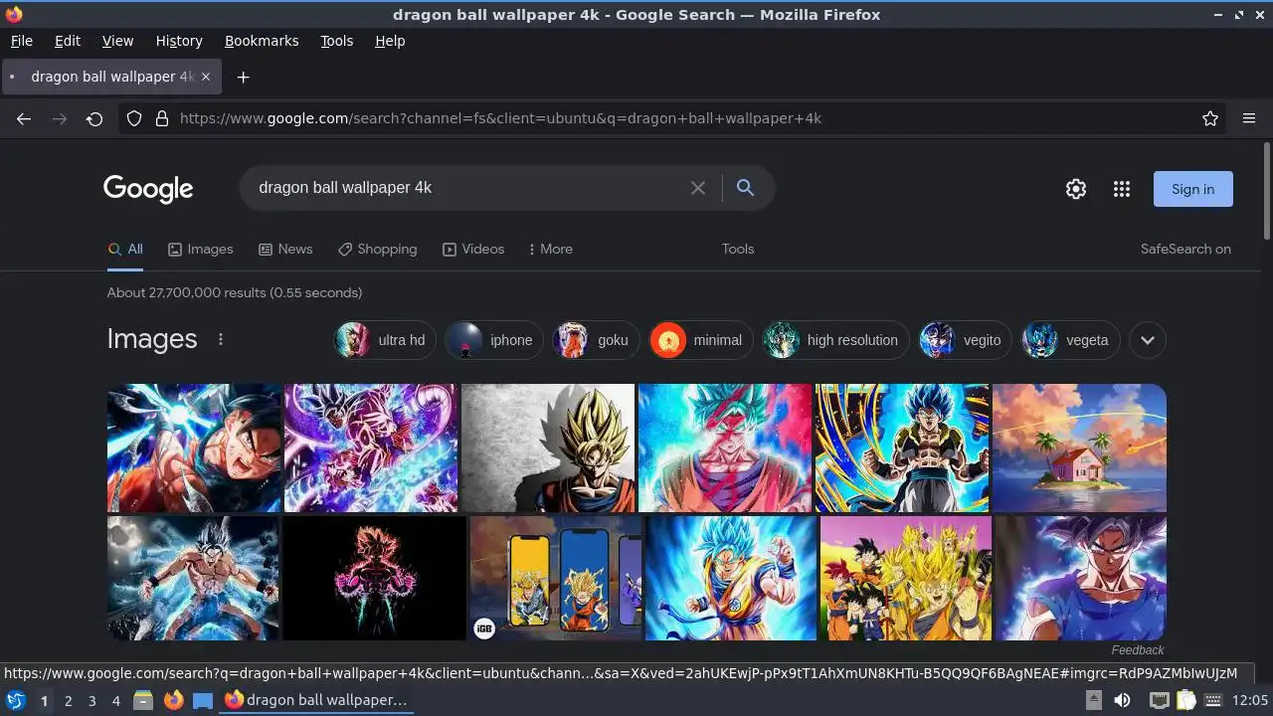Open a new browser tab
The image size is (1273, 716).
[243, 77]
